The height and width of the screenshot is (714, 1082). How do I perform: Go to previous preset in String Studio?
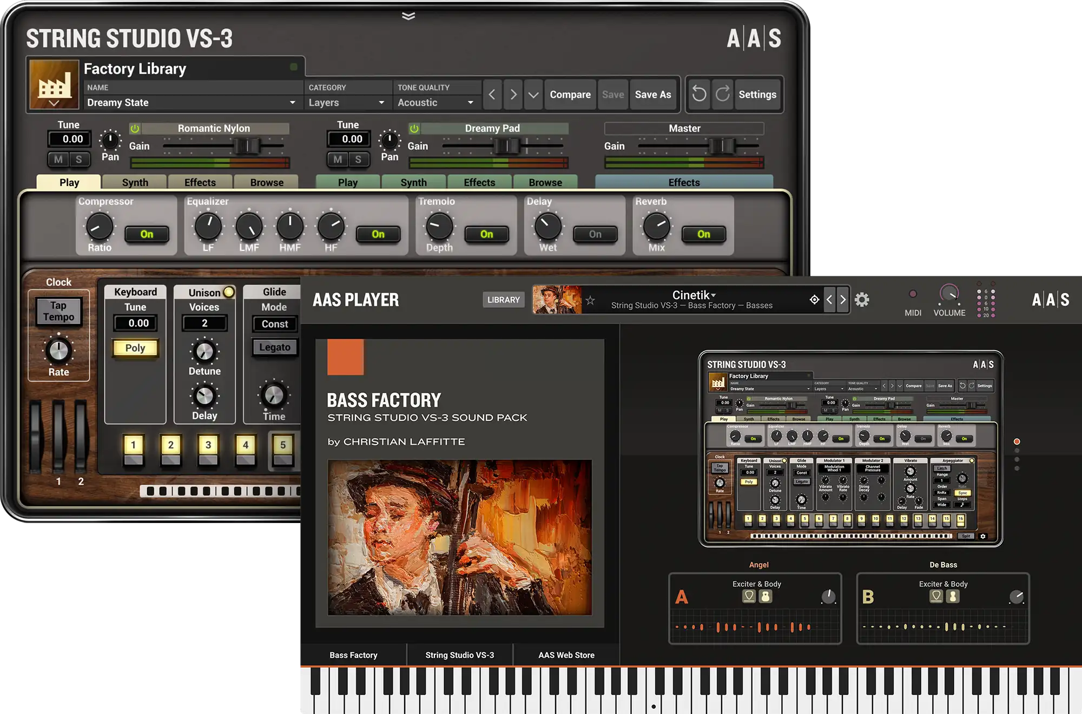point(492,95)
